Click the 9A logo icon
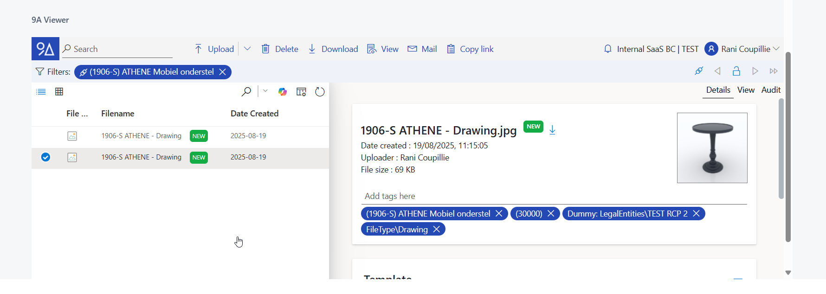Screen dimensions: 826x294 click(45, 49)
